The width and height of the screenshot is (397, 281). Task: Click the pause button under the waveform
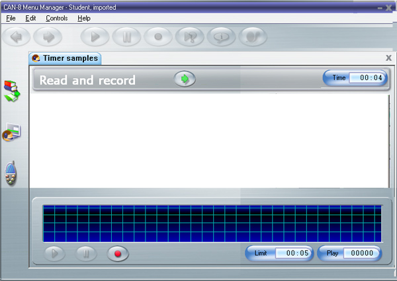(x=87, y=253)
